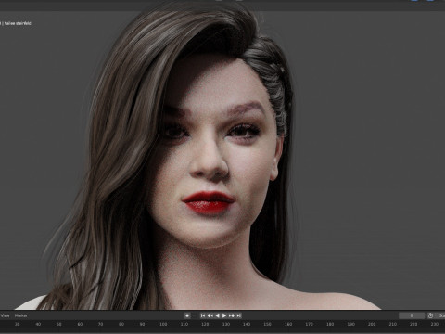Click frame 100 on the timeline ruler
The image size is (445, 334).
[x=163, y=324]
